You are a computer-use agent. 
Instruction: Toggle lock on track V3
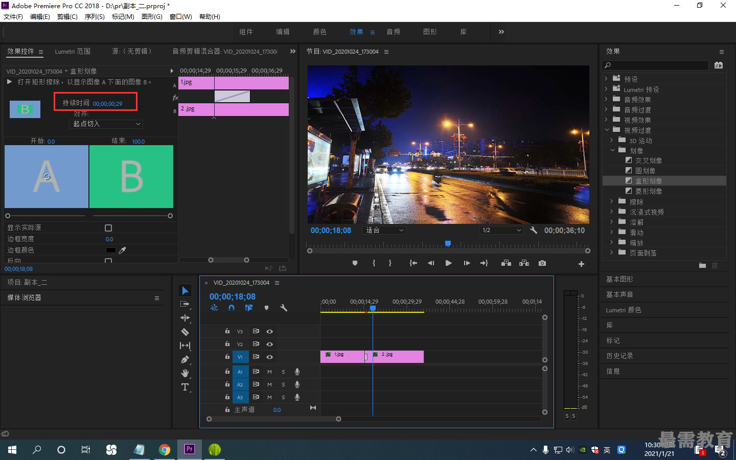click(x=227, y=331)
